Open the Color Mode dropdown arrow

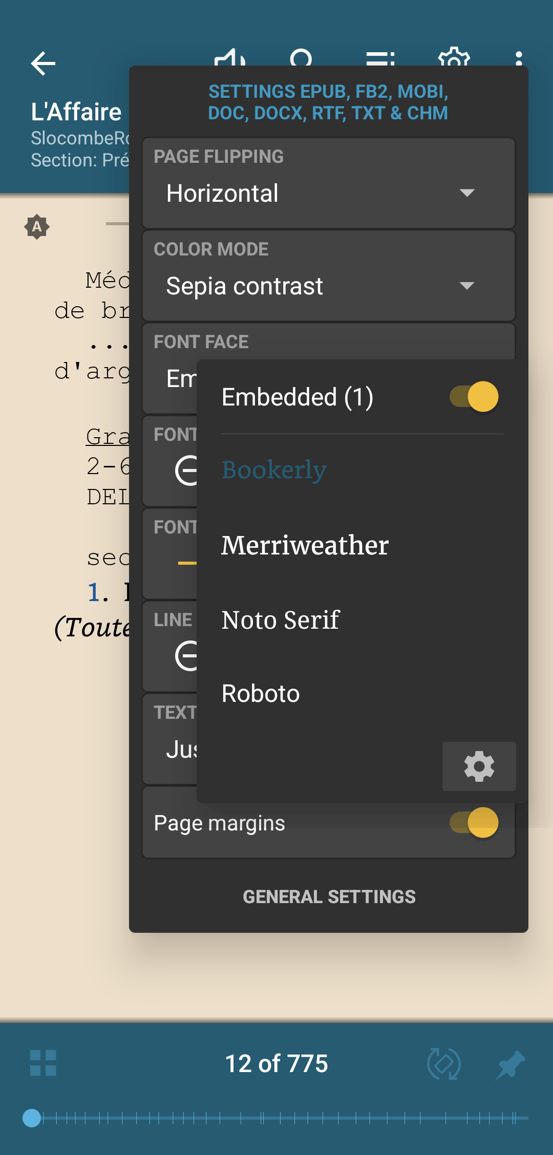click(x=466, y=286)
